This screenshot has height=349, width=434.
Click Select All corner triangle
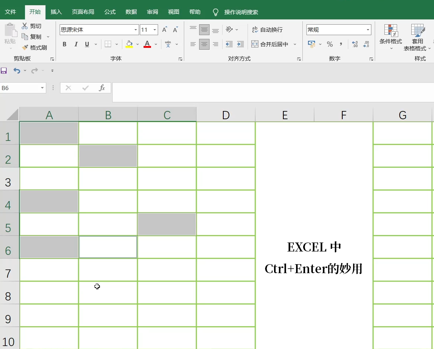pyautogui.click(x=12, y=115)
